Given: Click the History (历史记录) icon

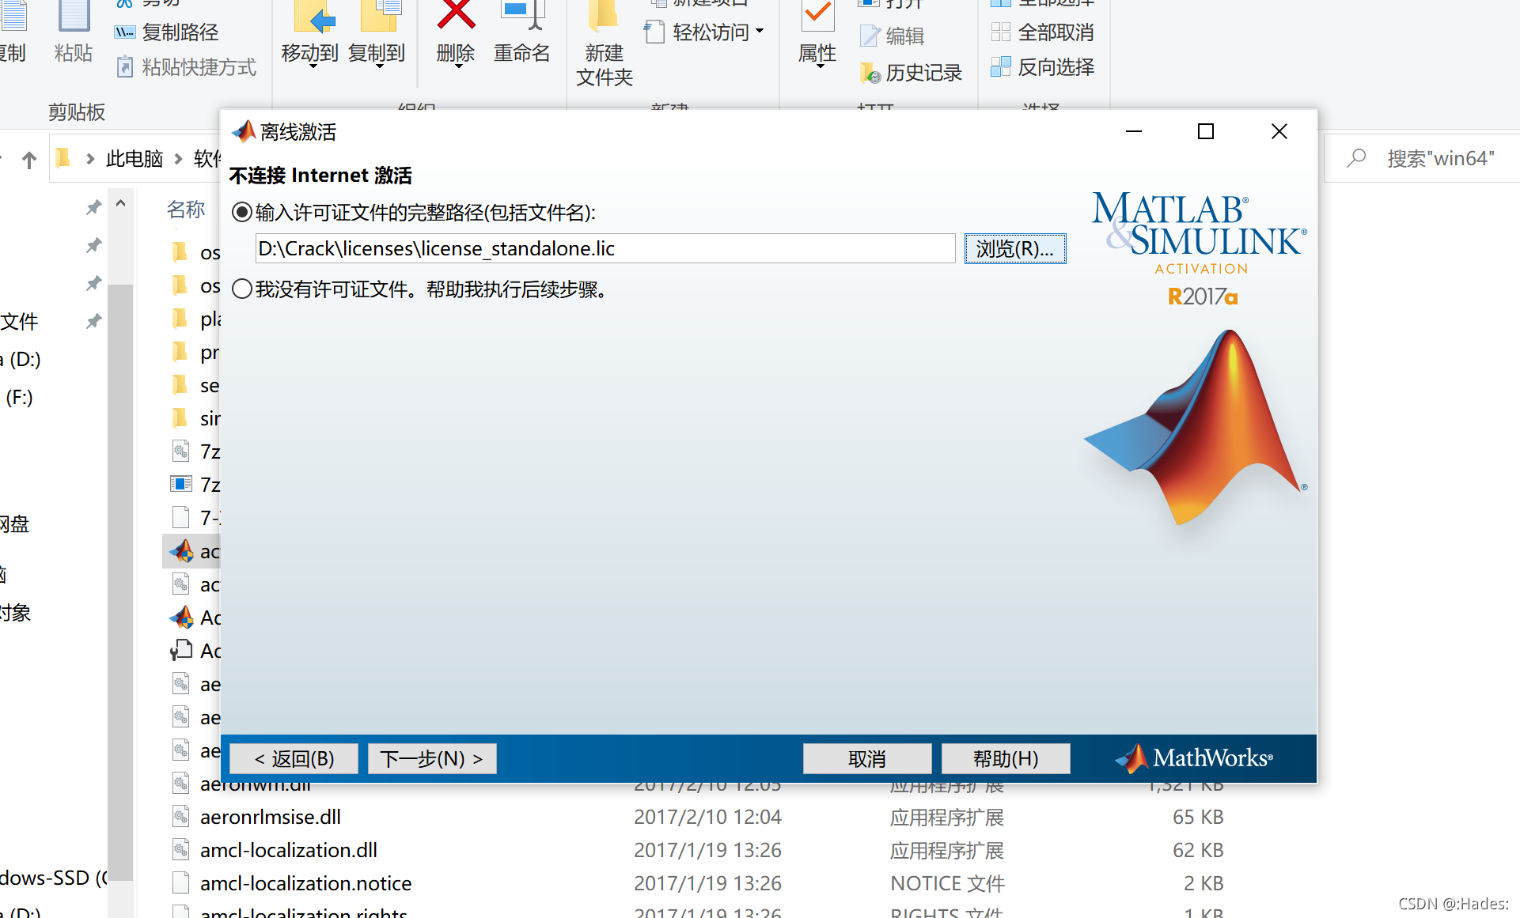Looking at the screenshot, I should (870, 74).
